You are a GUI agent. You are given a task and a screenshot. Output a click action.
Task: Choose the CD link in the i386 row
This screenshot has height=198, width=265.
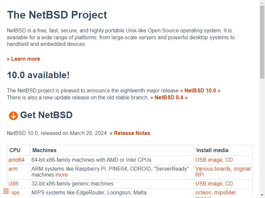click(229, 183)
